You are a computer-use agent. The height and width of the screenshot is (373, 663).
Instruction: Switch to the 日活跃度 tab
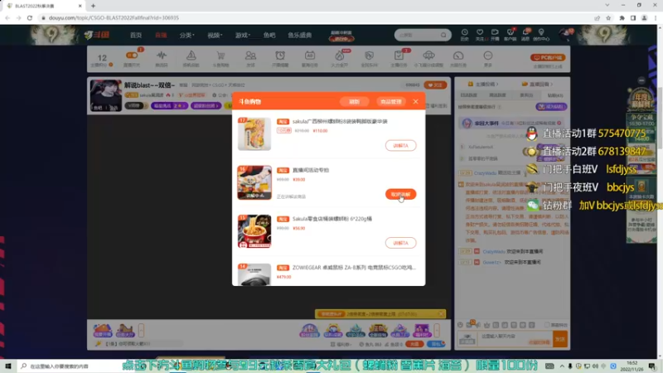pos(468,95)
